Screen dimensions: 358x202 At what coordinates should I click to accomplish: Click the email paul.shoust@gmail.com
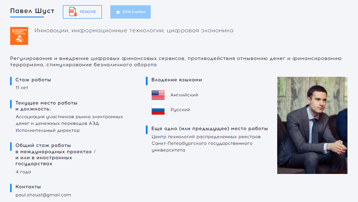[43, 195]
